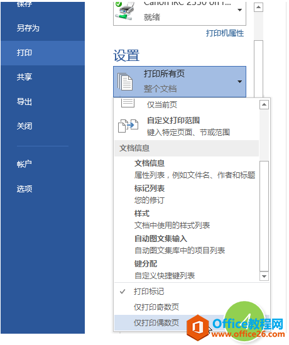
Task: Choose 关闭 in the sidebar
Action: pos(43,126)
